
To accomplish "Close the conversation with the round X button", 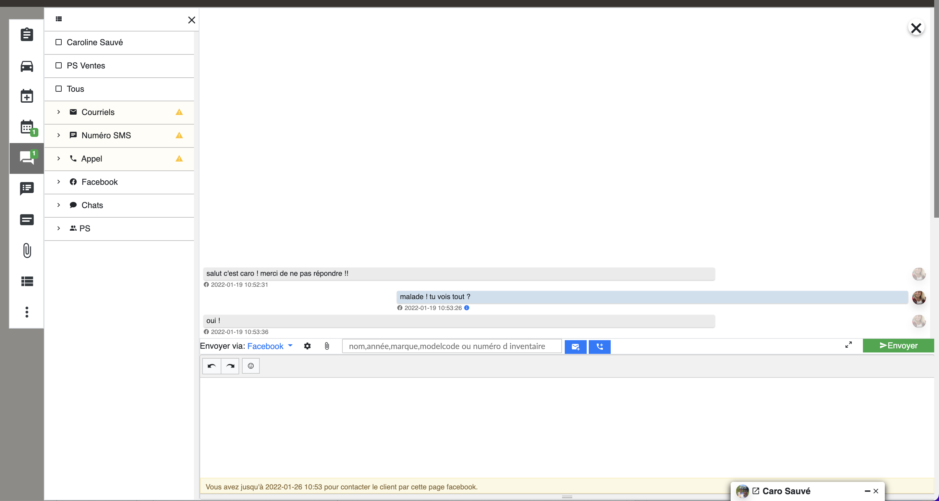I will point(916,28).
